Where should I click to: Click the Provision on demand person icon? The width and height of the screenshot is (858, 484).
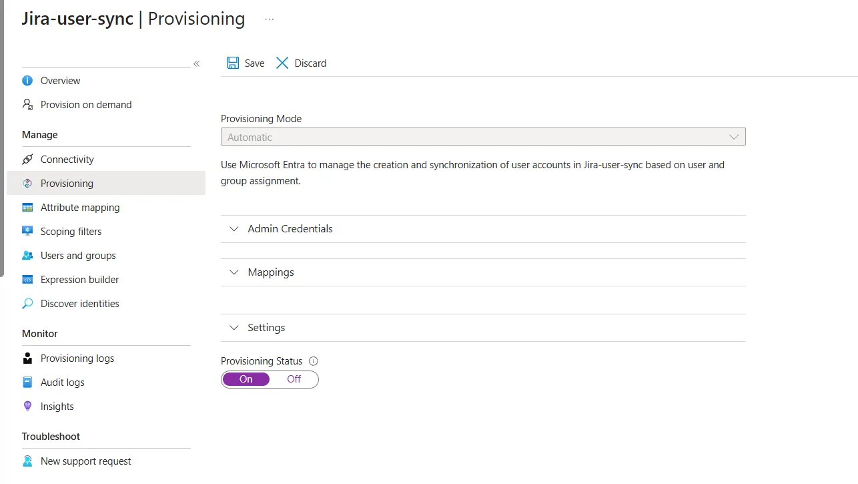coord(27,105)
